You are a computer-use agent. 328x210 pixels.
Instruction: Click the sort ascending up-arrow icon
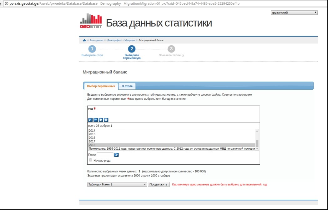click(x=101, y=120)
